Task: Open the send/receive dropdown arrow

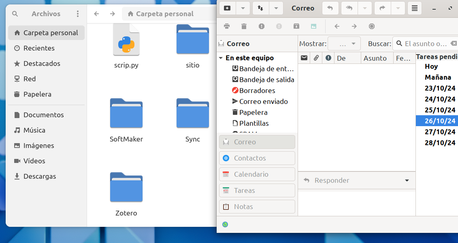Action: (276, 8)
